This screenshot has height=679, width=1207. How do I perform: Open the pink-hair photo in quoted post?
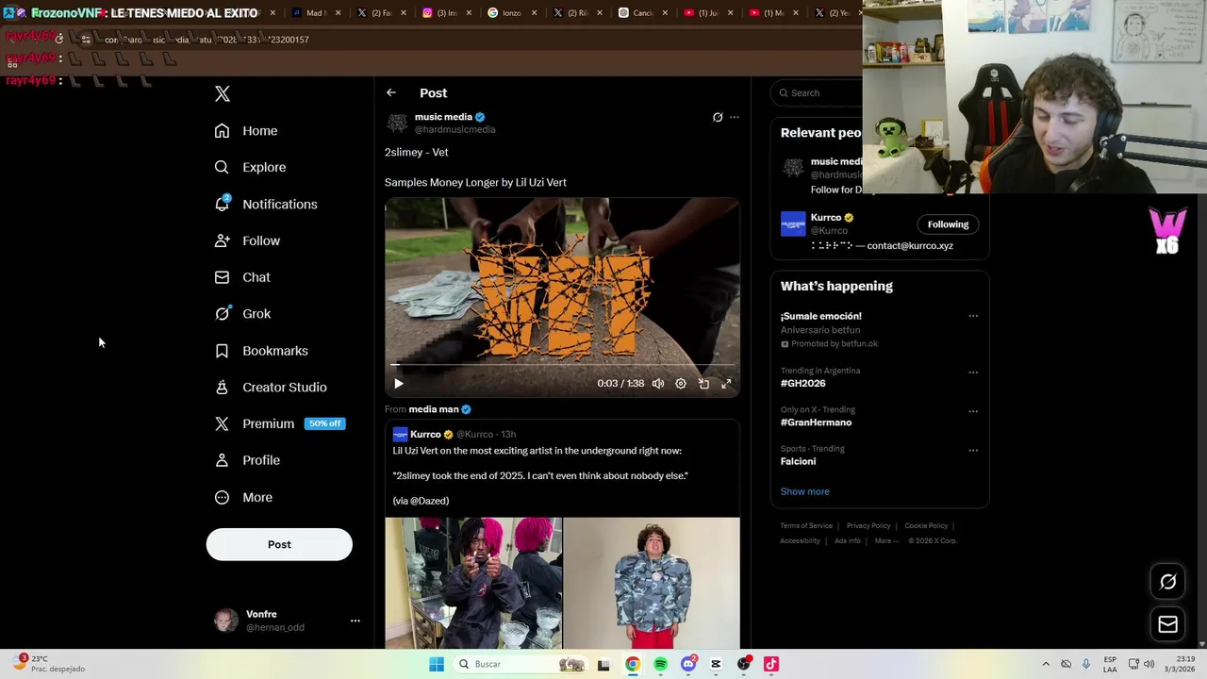(473, 583)
